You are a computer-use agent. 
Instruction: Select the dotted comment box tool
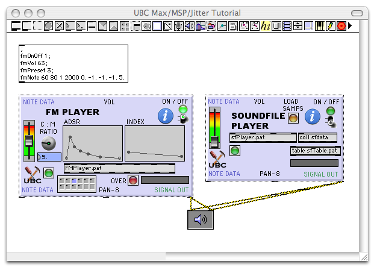pyautogui.click(x=37, y=26)
